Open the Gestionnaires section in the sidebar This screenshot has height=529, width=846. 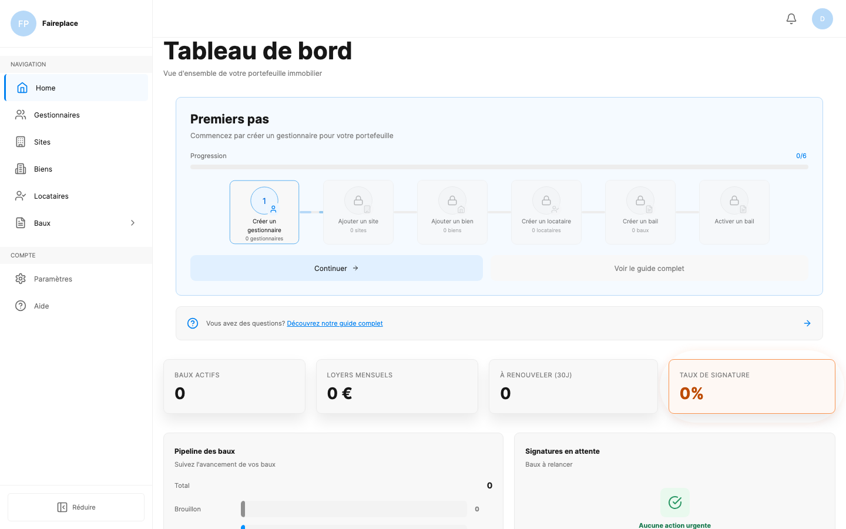tap(56, 115)
